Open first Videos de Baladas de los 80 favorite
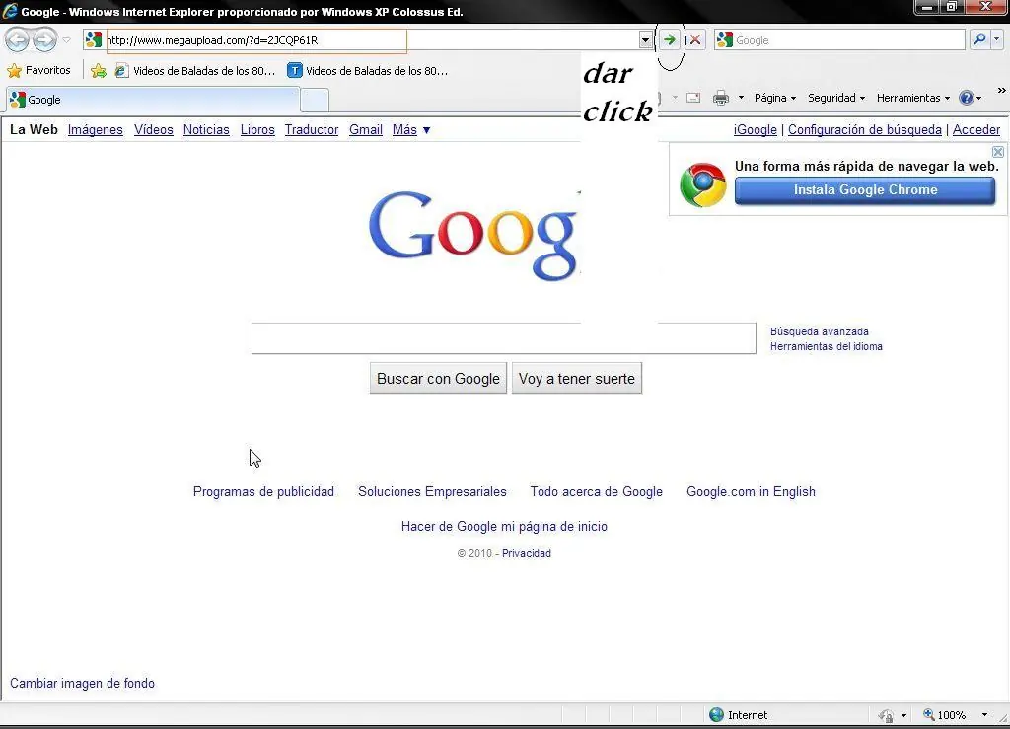Screen dimensions: 1010x729 point(195,71)
